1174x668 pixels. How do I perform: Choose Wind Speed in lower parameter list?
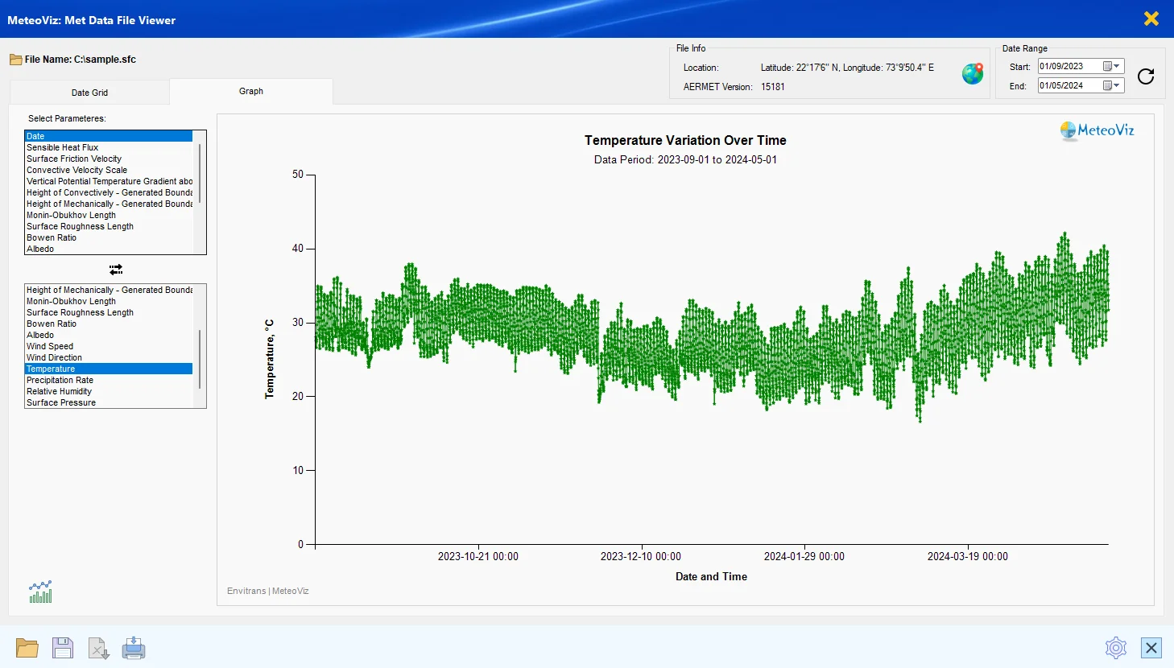coord(50,347)
